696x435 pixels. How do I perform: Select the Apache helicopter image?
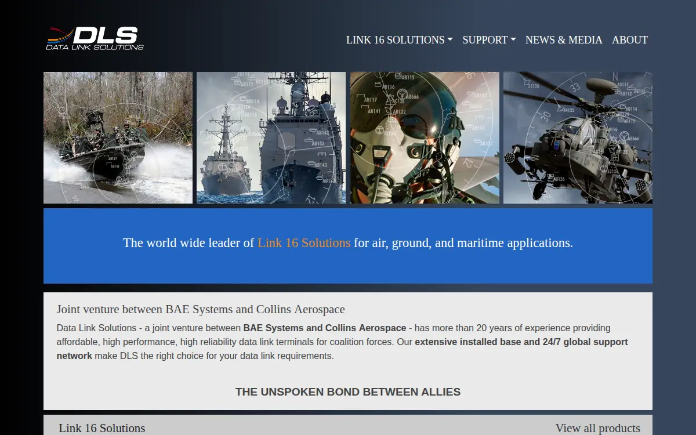578,137
